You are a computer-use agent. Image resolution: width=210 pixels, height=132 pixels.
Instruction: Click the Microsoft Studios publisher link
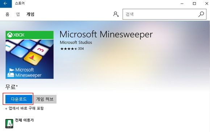[76, 42]
